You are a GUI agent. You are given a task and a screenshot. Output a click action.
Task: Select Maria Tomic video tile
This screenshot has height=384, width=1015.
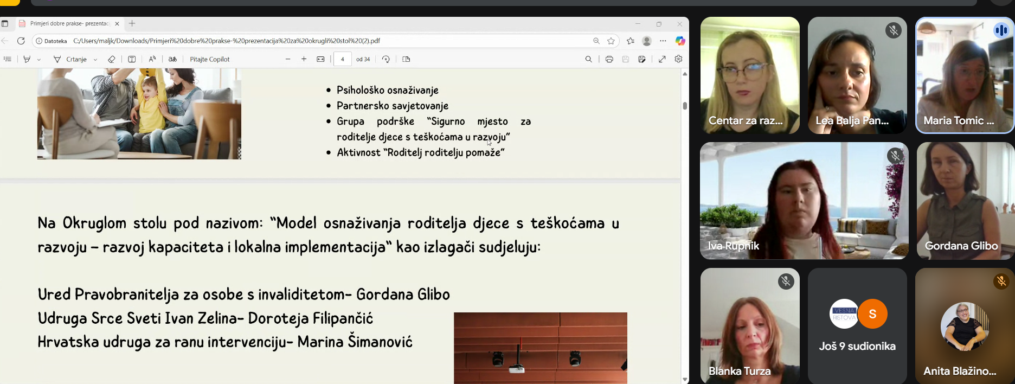965,75
